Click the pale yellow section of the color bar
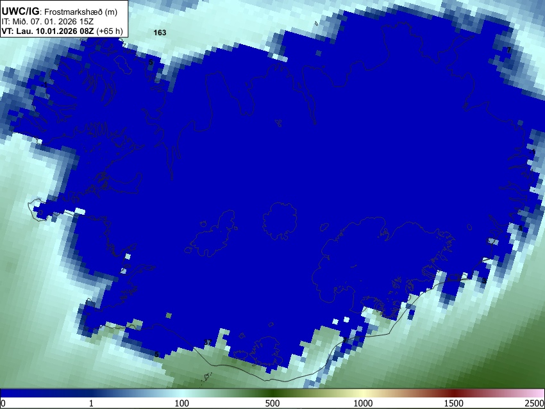545x409 pixels. pos(363,394)
